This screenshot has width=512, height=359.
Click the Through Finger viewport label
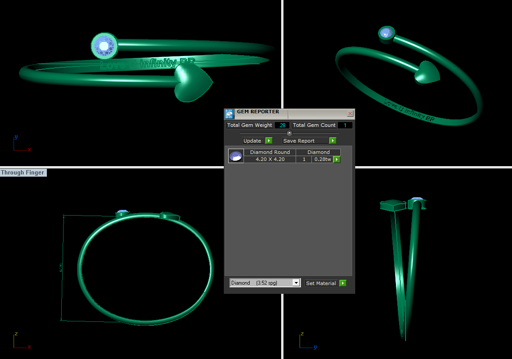tap(22, 172)
